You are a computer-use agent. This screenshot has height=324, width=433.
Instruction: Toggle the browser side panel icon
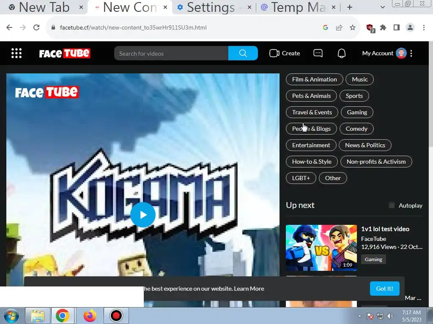[397, 27]
